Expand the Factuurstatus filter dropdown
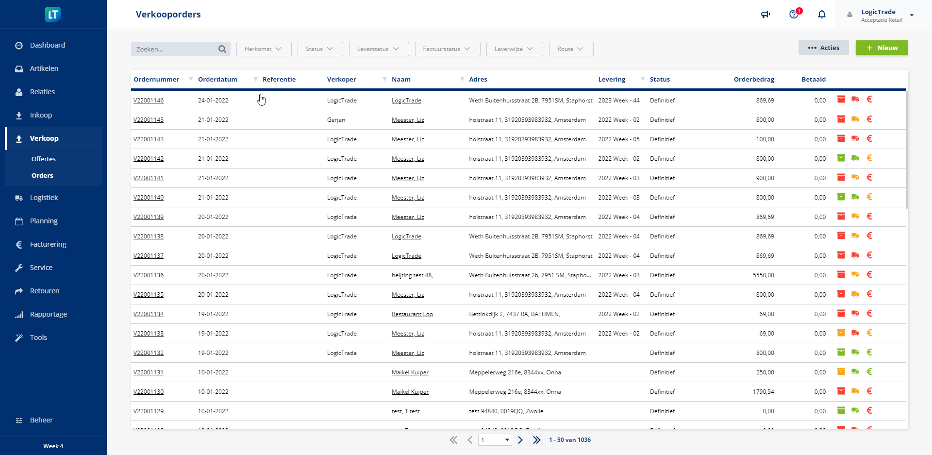Image resolution: width=932 pixels, height=455 pixels. point(447,49)
